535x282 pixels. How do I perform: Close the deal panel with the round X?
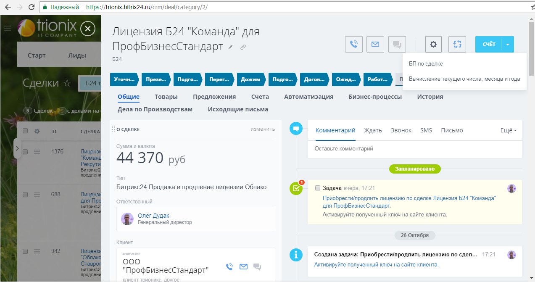point(88,29)
